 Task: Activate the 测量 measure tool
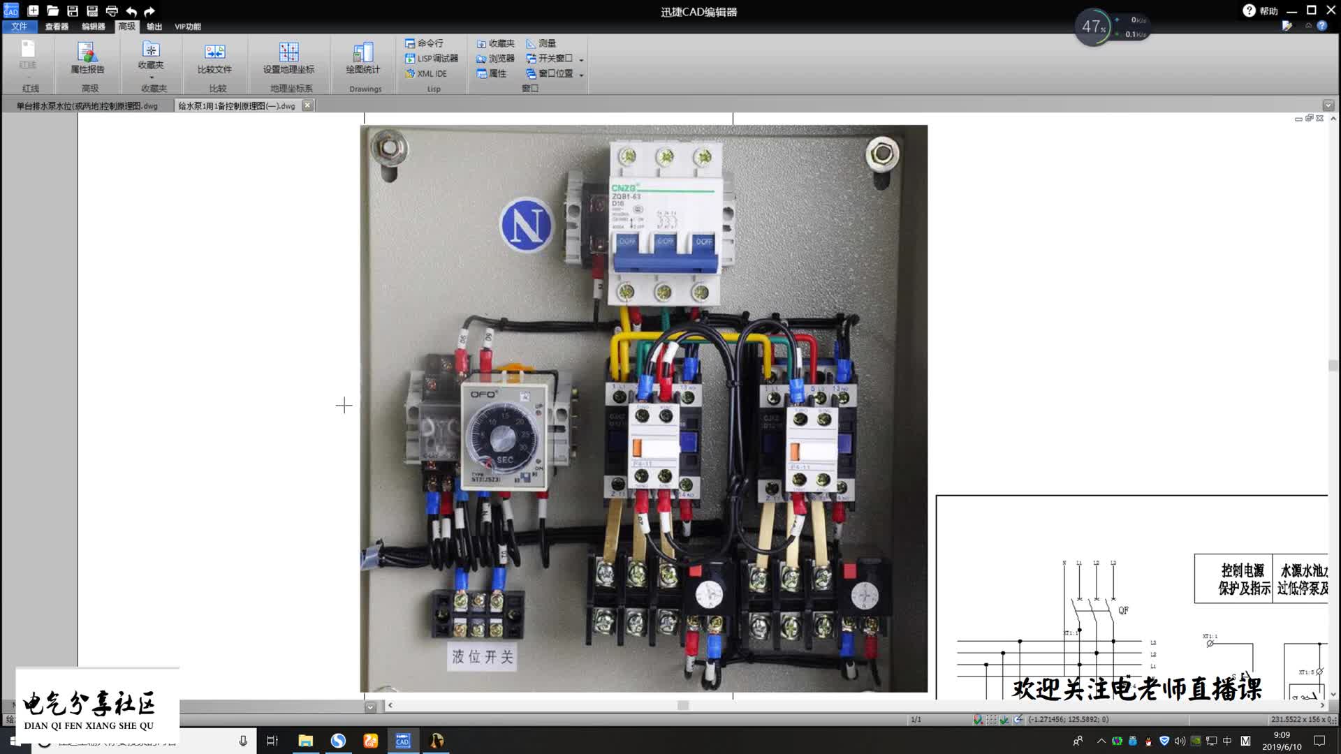[541, 43]
